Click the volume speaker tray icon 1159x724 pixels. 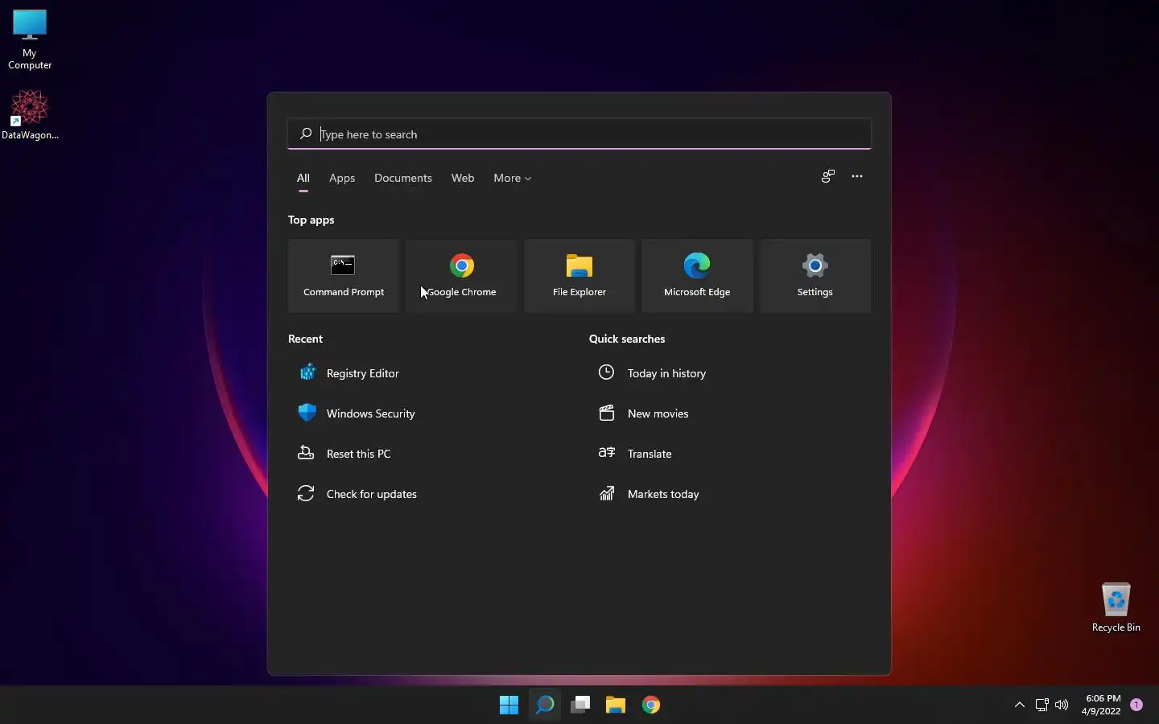[1062, 705]
